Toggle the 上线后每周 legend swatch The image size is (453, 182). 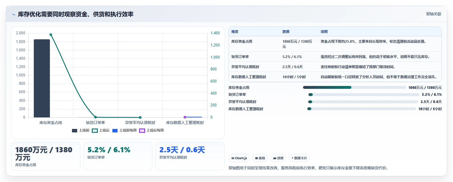coord(142,131)
